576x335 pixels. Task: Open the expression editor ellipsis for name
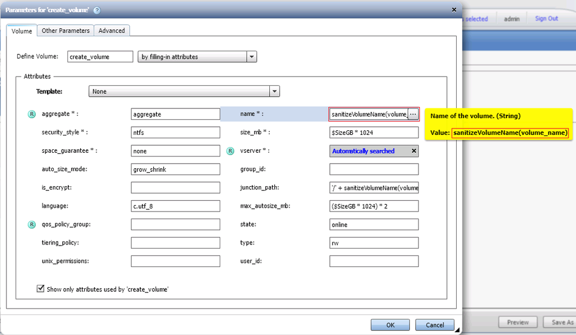[x=413, y=114]
